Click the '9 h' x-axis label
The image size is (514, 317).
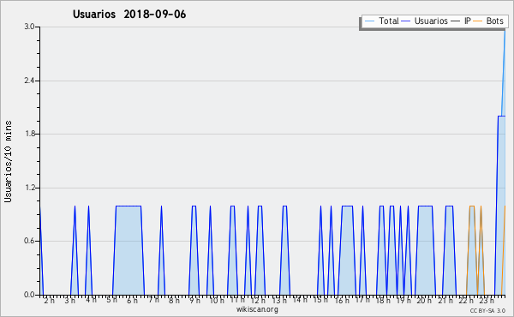tap(194, 301)
